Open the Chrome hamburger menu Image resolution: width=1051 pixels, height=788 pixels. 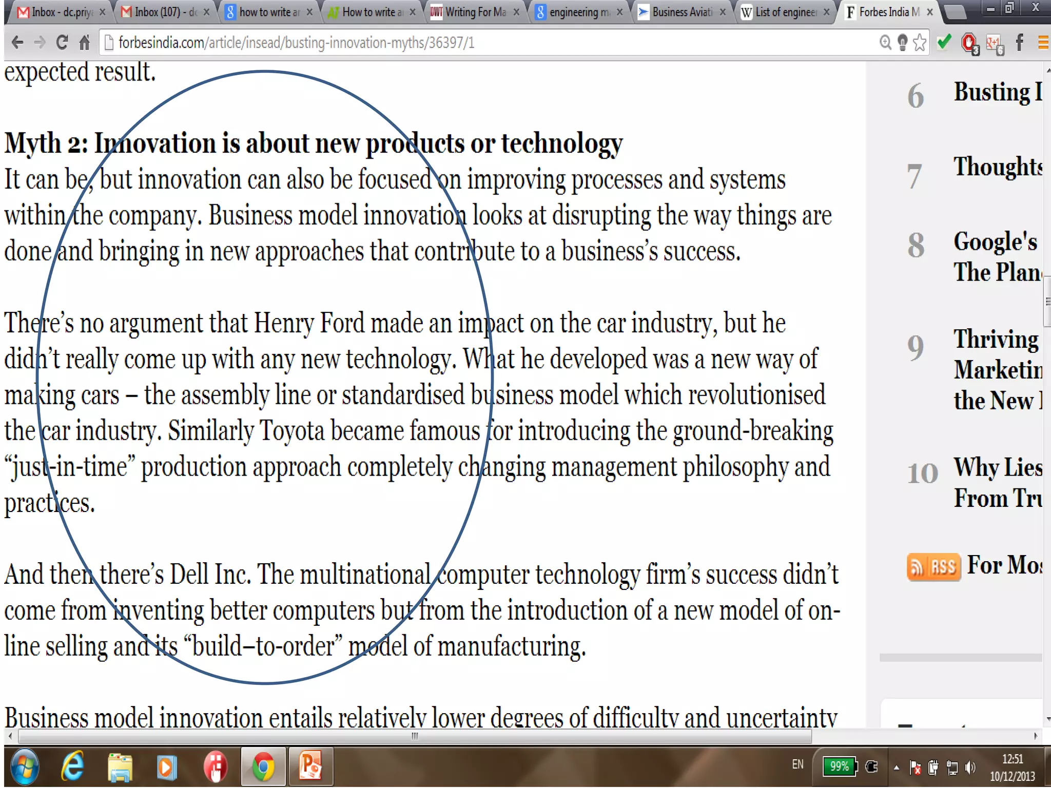click(x=1043, y=43)
